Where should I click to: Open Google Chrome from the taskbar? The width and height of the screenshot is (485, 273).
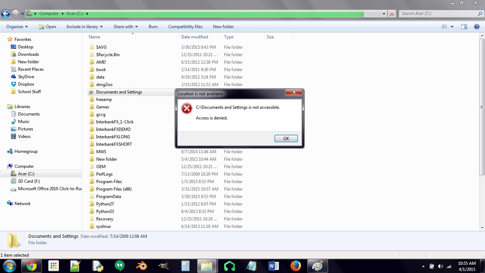coord(31,266)
